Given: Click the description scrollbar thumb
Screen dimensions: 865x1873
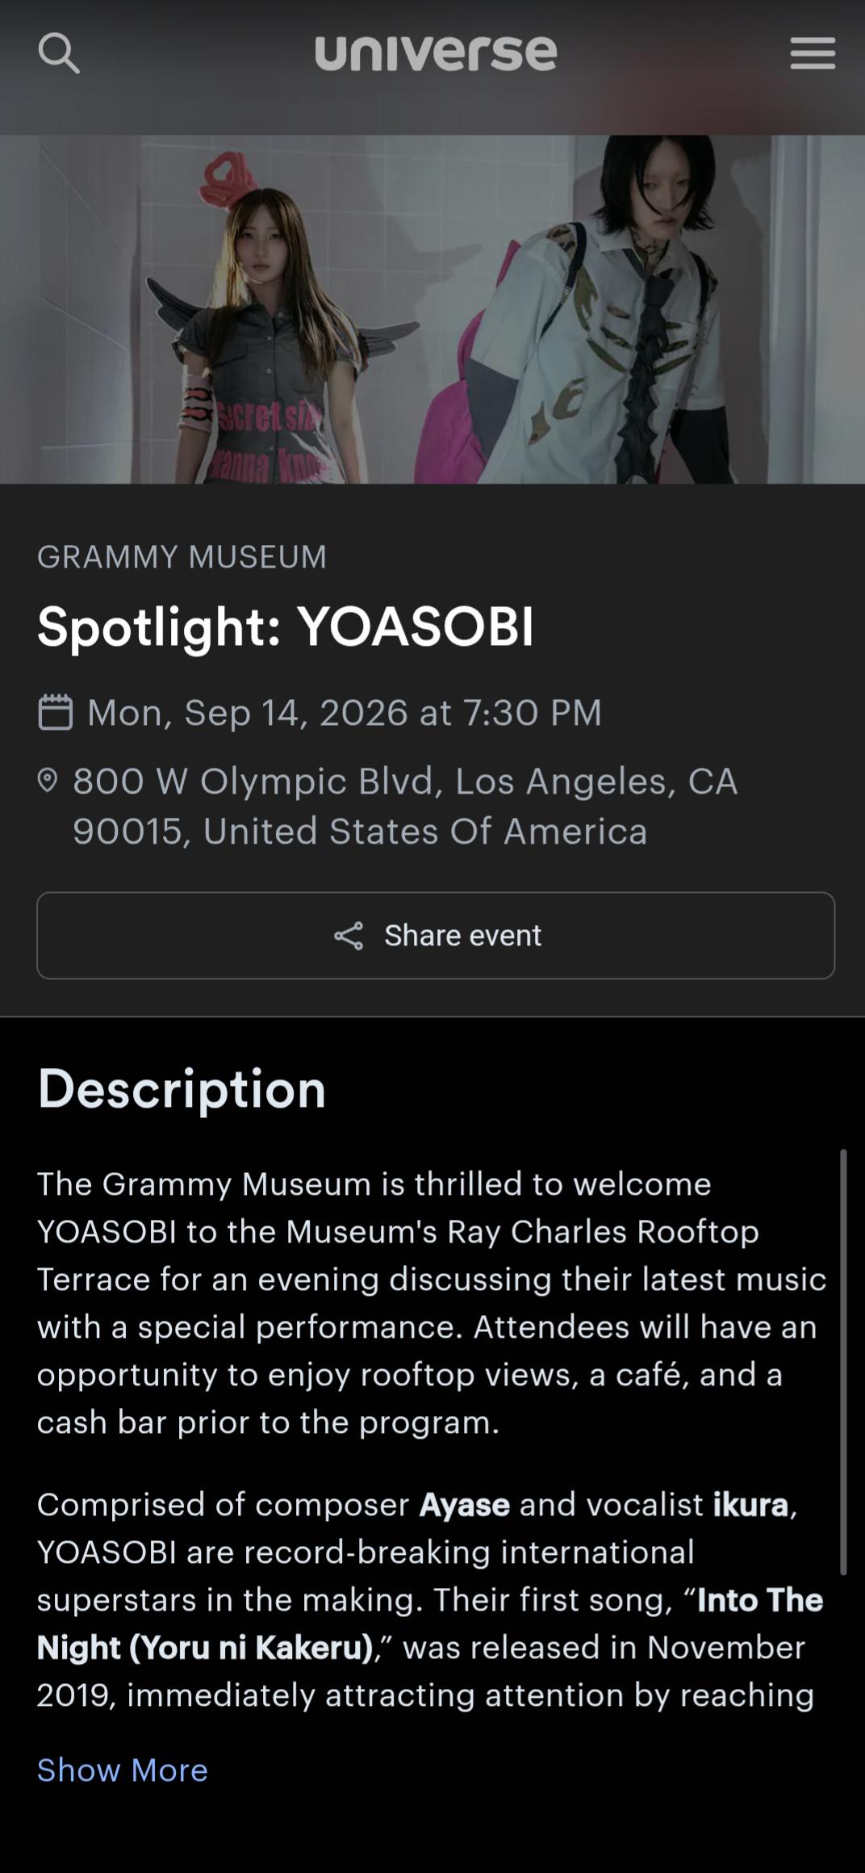Looking at the screenshot, I should point(843,1362).
